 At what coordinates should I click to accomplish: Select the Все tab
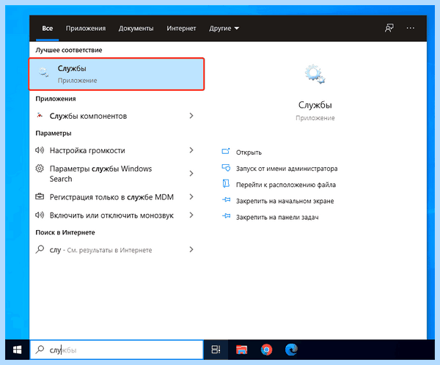tap(47, 29)
